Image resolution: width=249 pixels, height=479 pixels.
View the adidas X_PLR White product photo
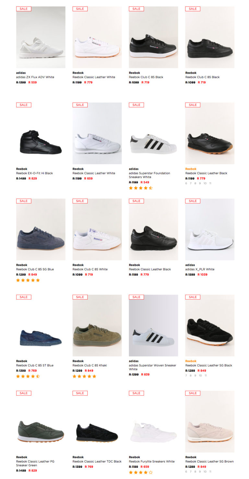[x=209, y=229]
